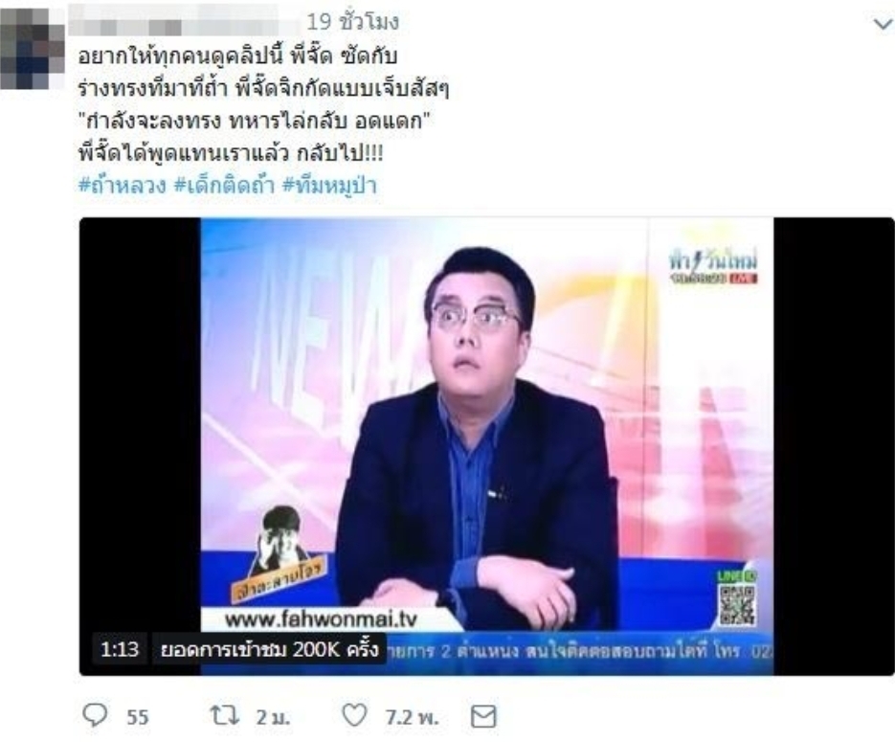The image size is (895, 742).
Task: Open the blurred profile avatar
Action: (32, 47)
